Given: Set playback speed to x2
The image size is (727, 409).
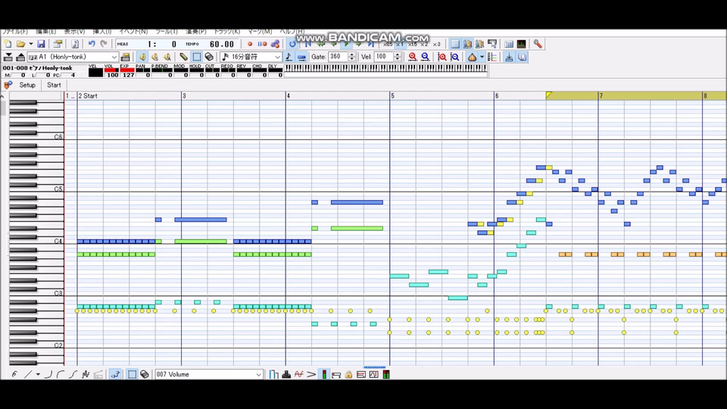Looking at the screenshot, I should (x=424, y=44).
